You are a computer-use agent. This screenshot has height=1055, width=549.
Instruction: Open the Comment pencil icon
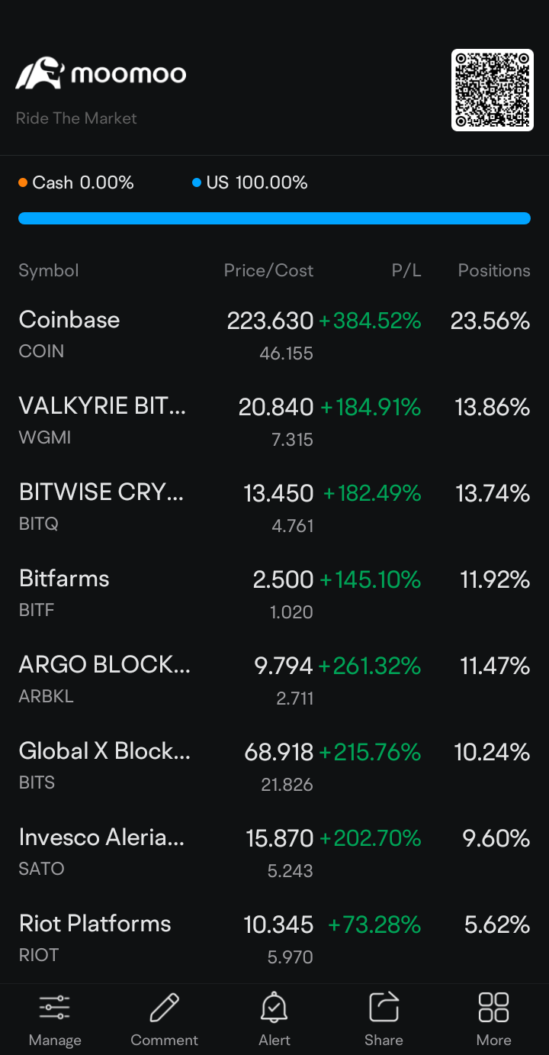point(164,1008)
